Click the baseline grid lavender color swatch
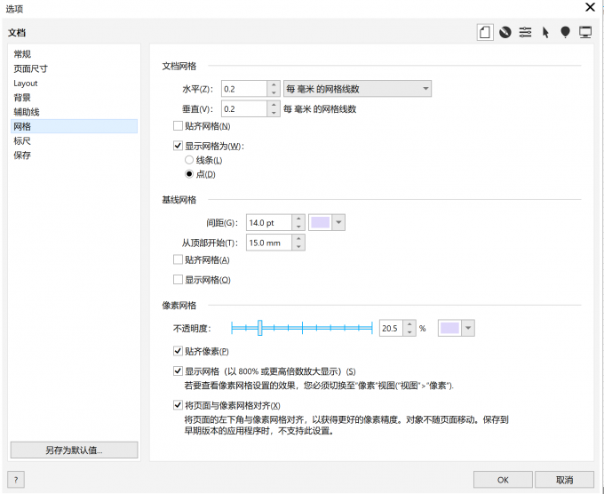Image resolution: width=604 pixels, height=494 pixels. click(x=321, y=223)
